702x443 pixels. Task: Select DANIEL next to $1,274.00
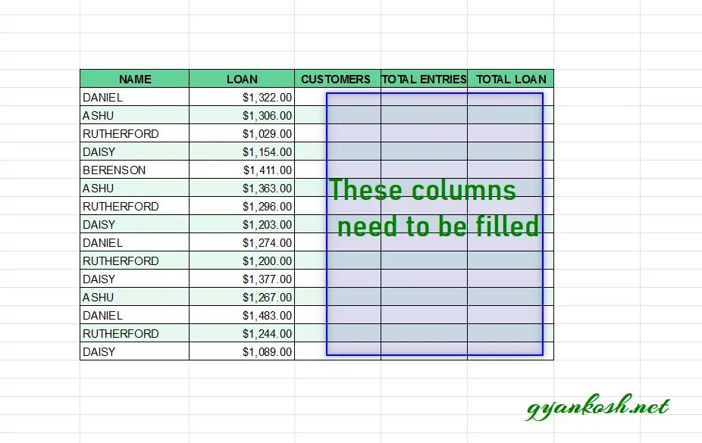(x=135, y=242)
